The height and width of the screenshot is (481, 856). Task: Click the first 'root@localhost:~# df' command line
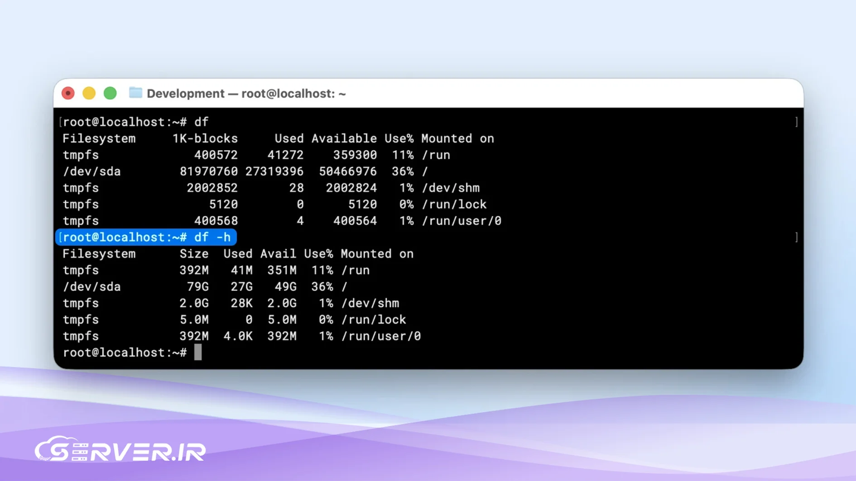[x=135, y=122]
